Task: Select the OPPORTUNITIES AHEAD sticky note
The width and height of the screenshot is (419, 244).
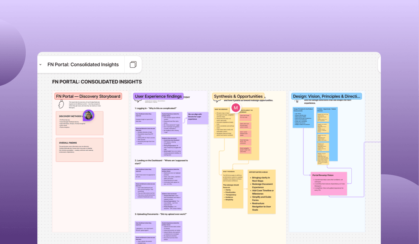Action: pos(261,191)
